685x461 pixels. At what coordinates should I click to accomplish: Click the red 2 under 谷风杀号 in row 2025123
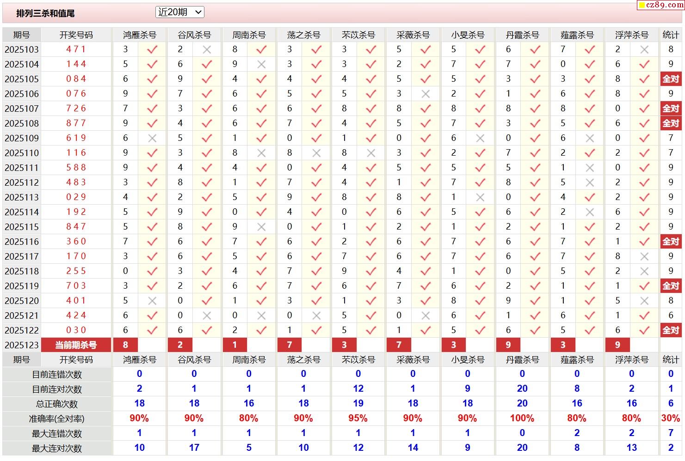[180, 345]
